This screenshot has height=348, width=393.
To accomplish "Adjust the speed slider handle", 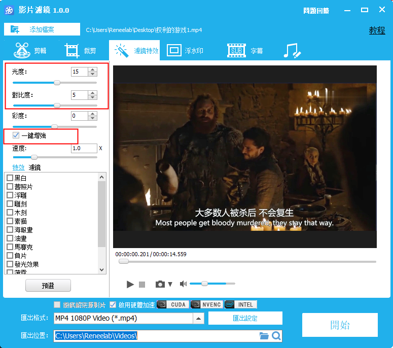I will tap(34, 157).
